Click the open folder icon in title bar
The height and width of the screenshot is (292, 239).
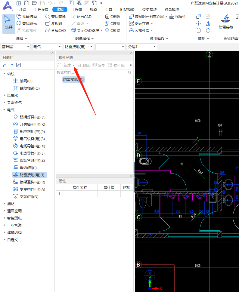(34, 3)
